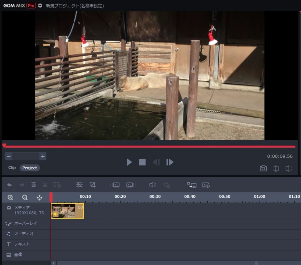Click the image preview eye icon
Screen dimensions: 301x265
pyautogui.click(x=206, y=185)
